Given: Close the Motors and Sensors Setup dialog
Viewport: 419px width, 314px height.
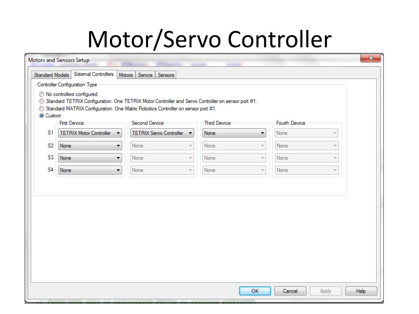Looking at the screenshot, I should (x=370, y=58).
